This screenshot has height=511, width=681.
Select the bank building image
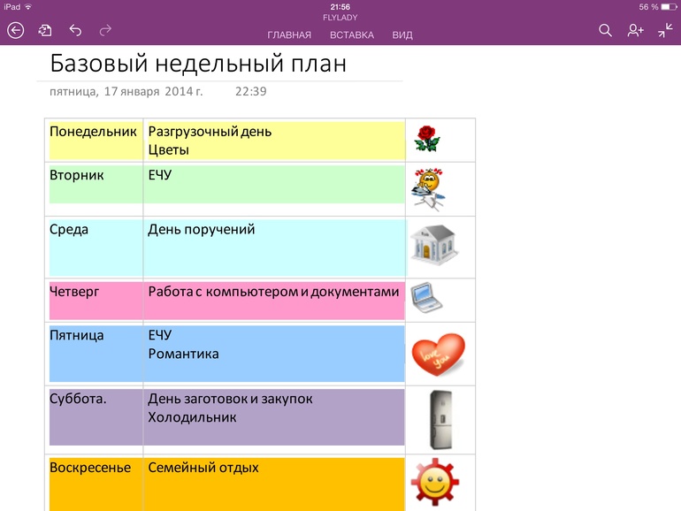pos(433,244)
